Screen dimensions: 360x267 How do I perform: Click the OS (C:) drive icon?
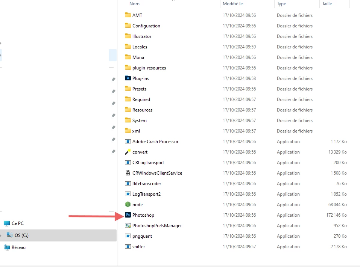pyautogui.click(x=10, y=235)
